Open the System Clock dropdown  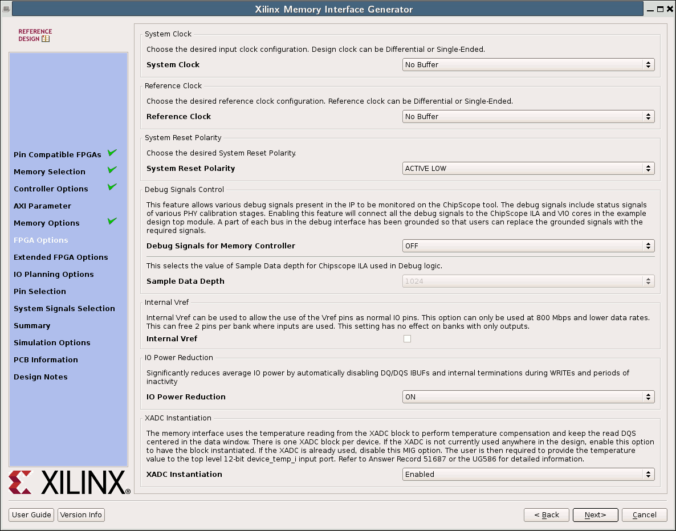(x=528, y=64)
